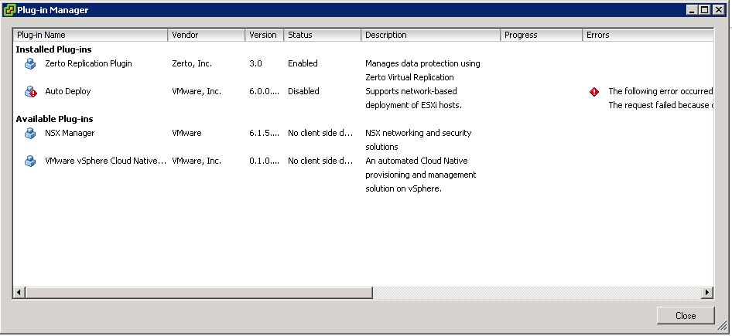Click the 'The following error occurred' message
Screen dimensions: 732x336
click(661, 91)
